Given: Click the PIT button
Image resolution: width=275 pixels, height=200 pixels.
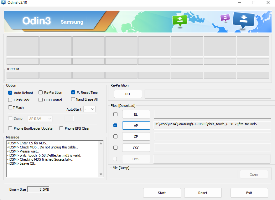Looking at the screenshot, I should pyautogui.click(x=128, y=94).
